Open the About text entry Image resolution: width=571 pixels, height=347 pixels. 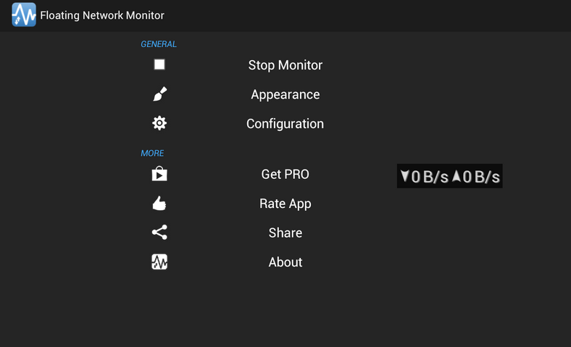click(x=285, y=262)
